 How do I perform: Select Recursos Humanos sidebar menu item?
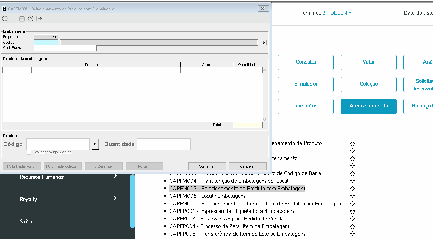click(x=42, y=177)
